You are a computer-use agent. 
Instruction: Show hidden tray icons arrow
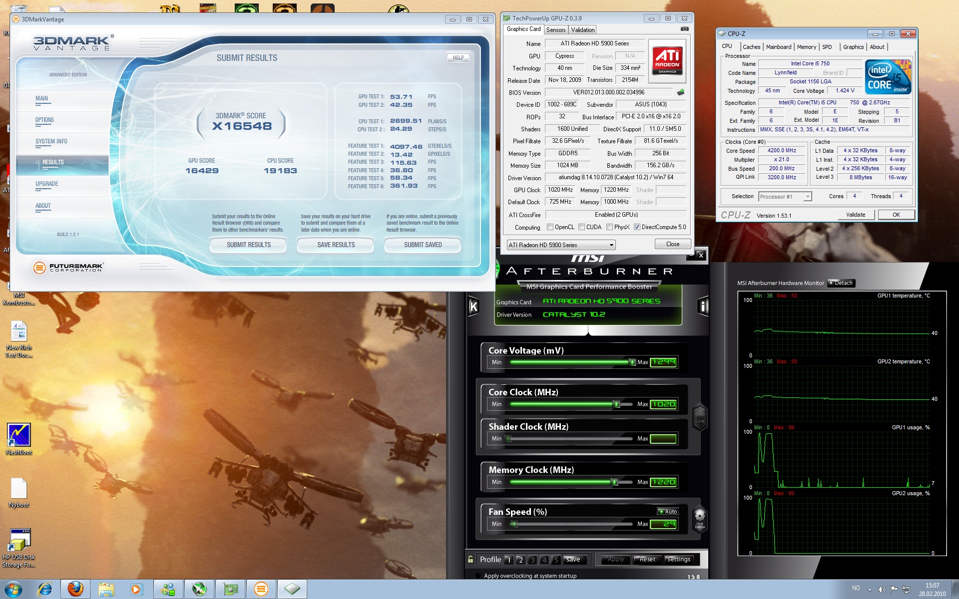[870, 590]
